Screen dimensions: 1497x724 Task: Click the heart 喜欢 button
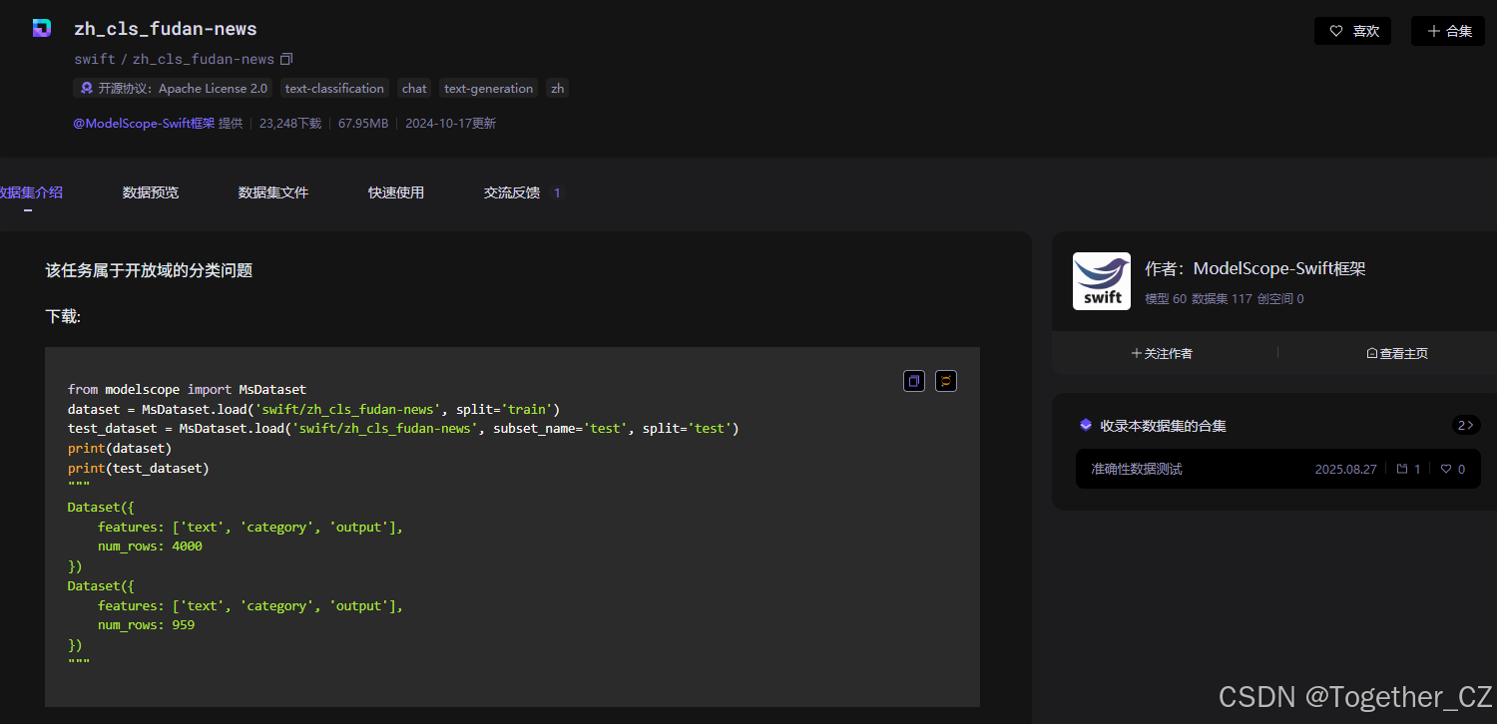pyautogui.click(x=1352, y=31)
